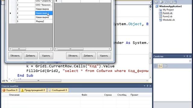Viewport: 193px width, 108px height.
Task: Toggle the Предупреждений: 0 warnings filter
Action: (x=33, y=90)
